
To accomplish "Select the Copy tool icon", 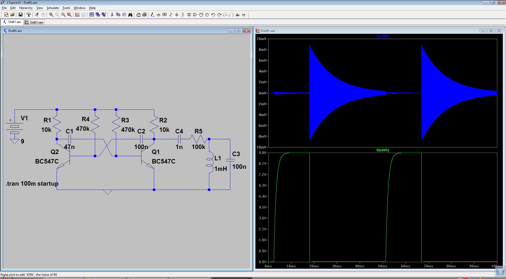I will click(x=118, y=15).
